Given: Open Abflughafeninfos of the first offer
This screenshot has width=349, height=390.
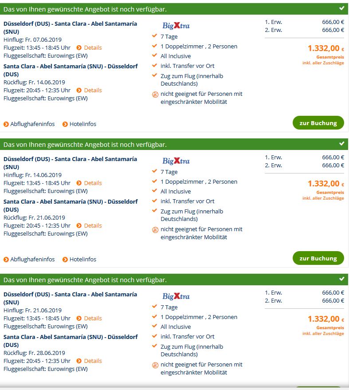Looking at the screenshot, I should [29, 124].
